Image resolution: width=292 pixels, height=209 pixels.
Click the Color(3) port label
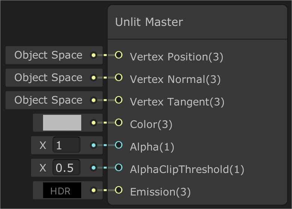coord(151,125)
